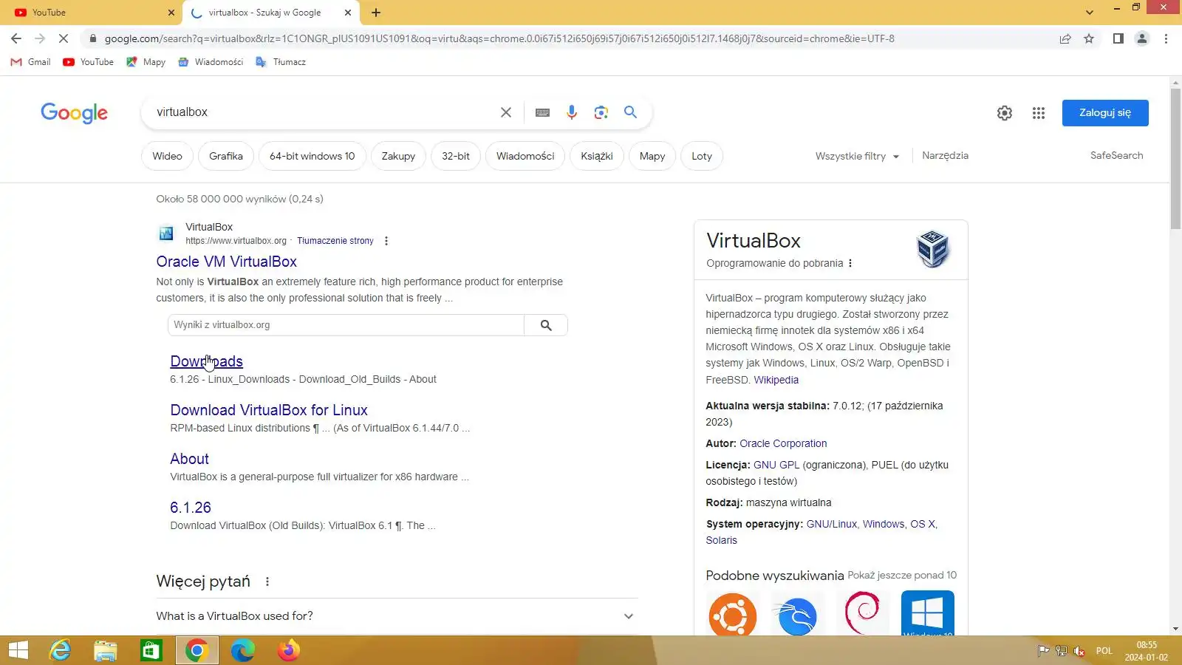The width and height of the screenshot is (1182, 665).
Task: Filter results by Wiadomości chip
Action: click(525, 156)
